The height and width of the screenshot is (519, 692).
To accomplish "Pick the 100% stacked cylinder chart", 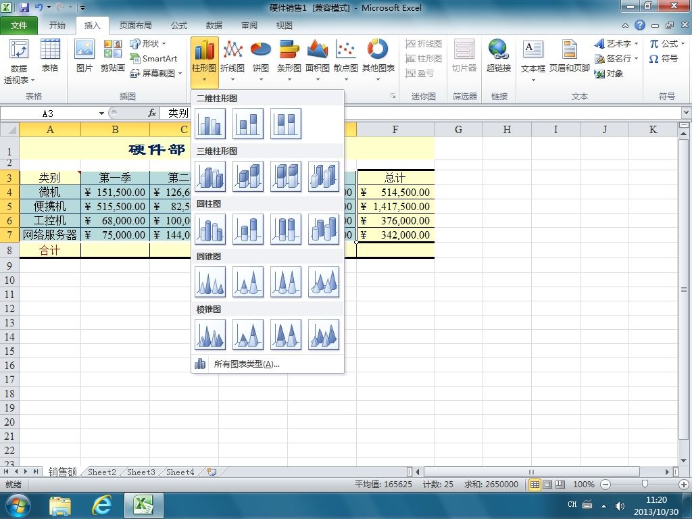I will [286, 229].
